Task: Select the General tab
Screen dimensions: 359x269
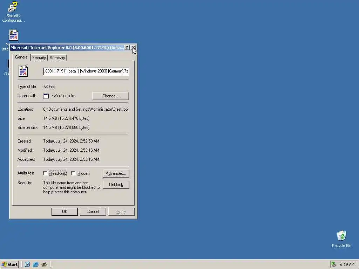Action: coord(21,57)
